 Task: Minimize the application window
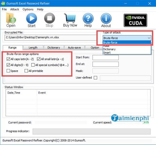(126, 3)
